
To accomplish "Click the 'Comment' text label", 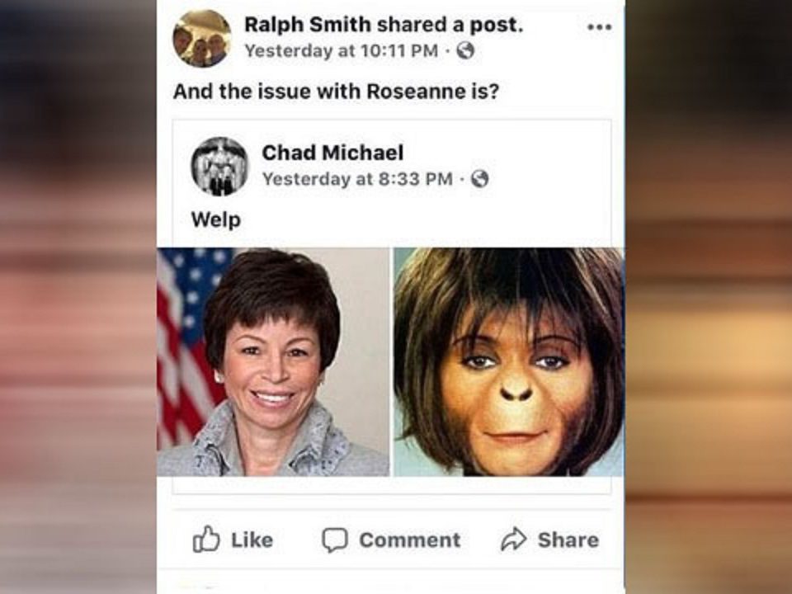I will [410, 540].
